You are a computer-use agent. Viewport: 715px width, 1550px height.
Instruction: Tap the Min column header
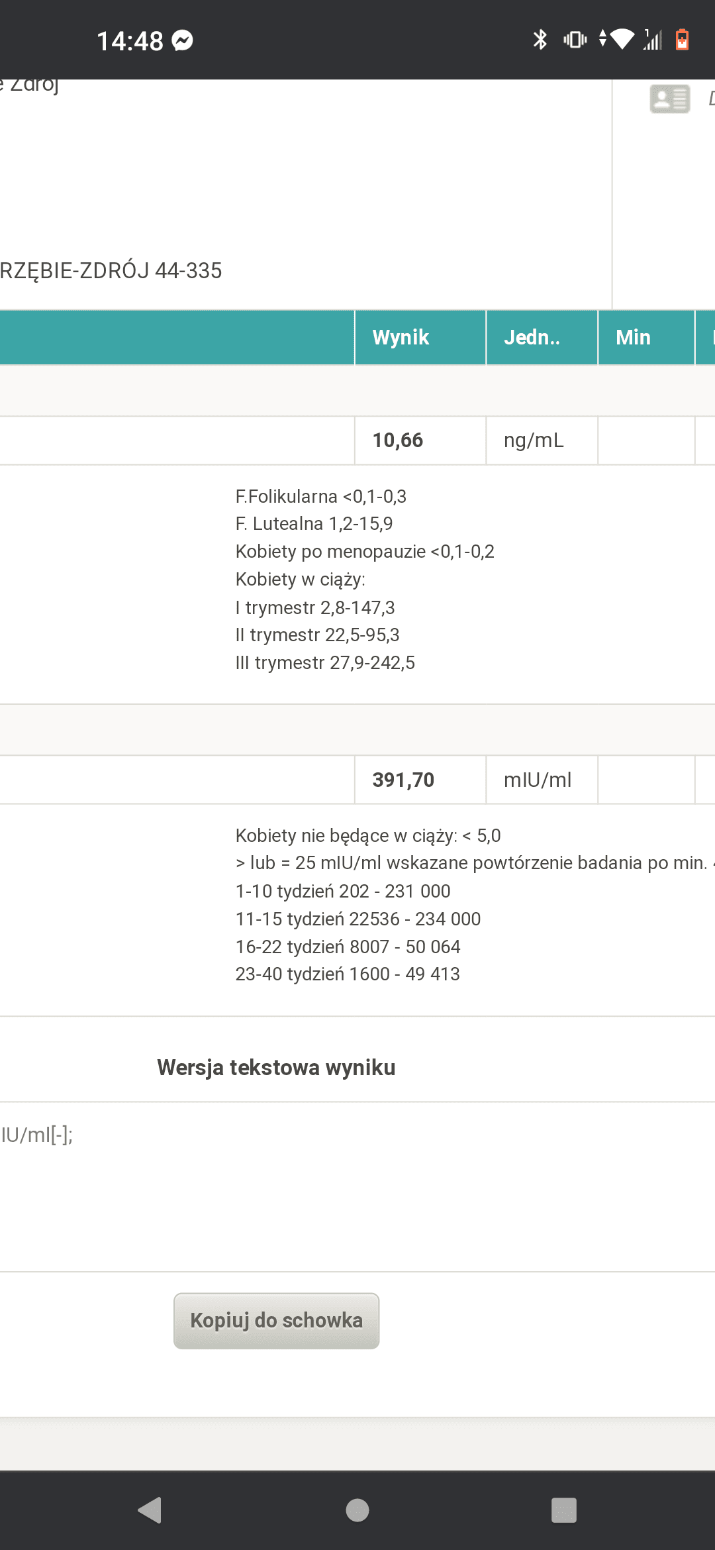(632, 338)
